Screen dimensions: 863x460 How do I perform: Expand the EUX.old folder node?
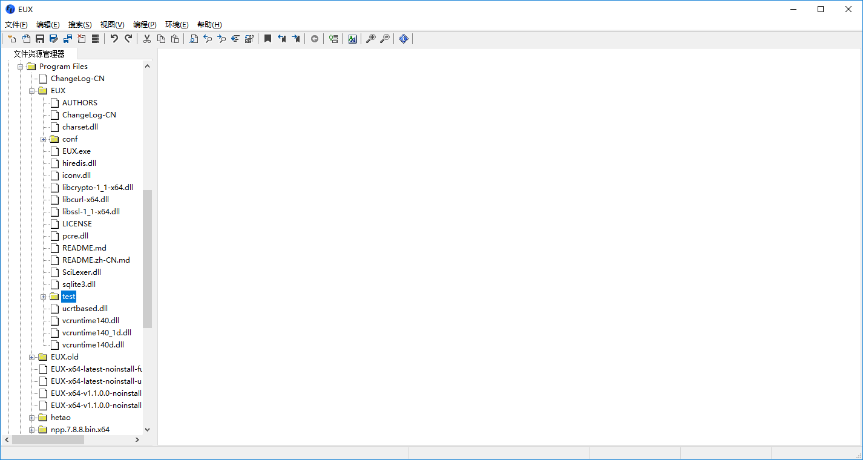[x=31, y=357]
